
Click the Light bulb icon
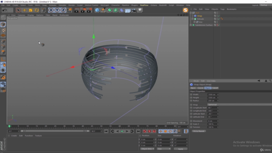tap(140, 10)
